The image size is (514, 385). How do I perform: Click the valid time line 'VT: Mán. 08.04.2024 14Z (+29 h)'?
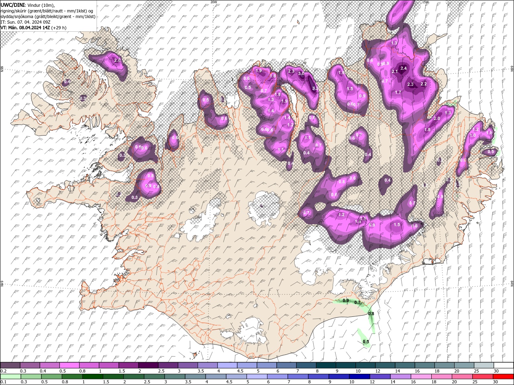(33, 28)
